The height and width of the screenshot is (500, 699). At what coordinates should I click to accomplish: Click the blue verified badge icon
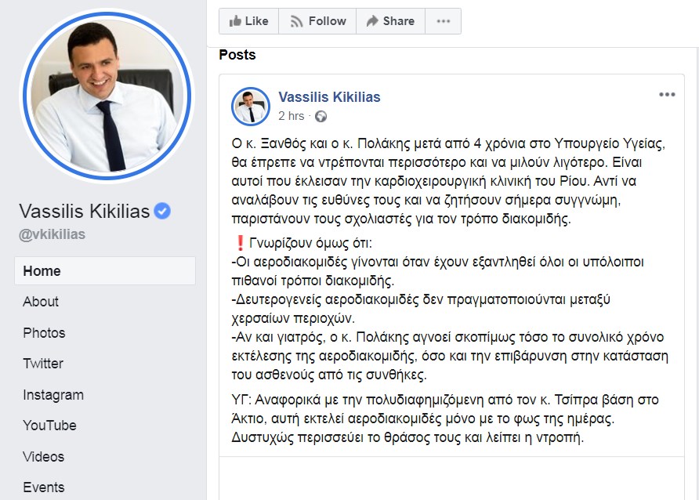point(162,211)
